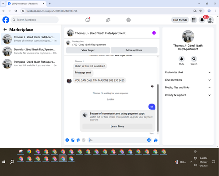
Task: Click the chat scroll up arrow
Action: coord(158,57)
